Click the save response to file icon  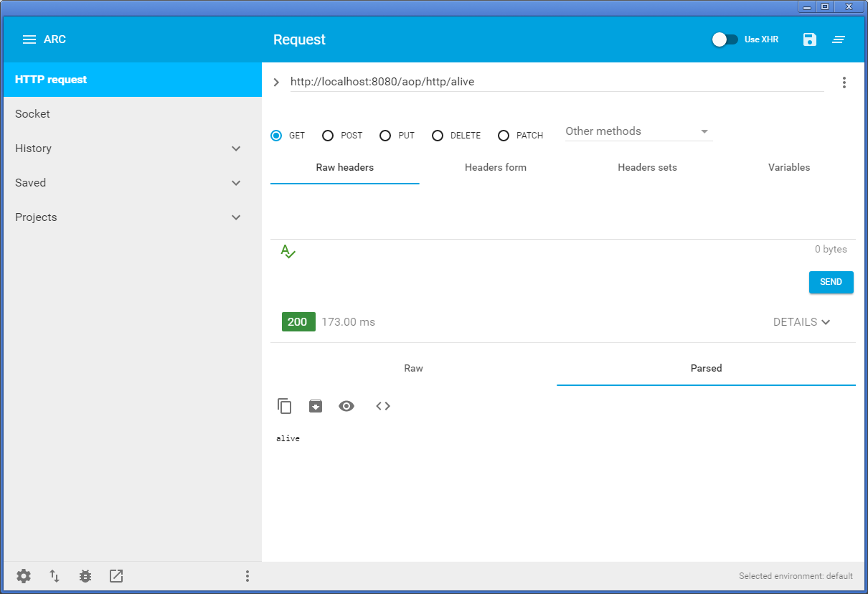click(x=316, y=406)
